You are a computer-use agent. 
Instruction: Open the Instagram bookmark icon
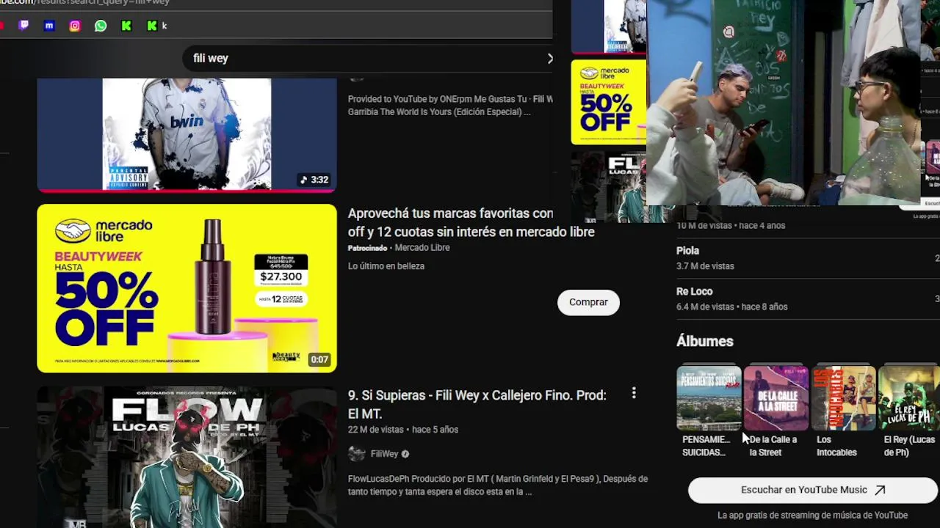[75, 26]
